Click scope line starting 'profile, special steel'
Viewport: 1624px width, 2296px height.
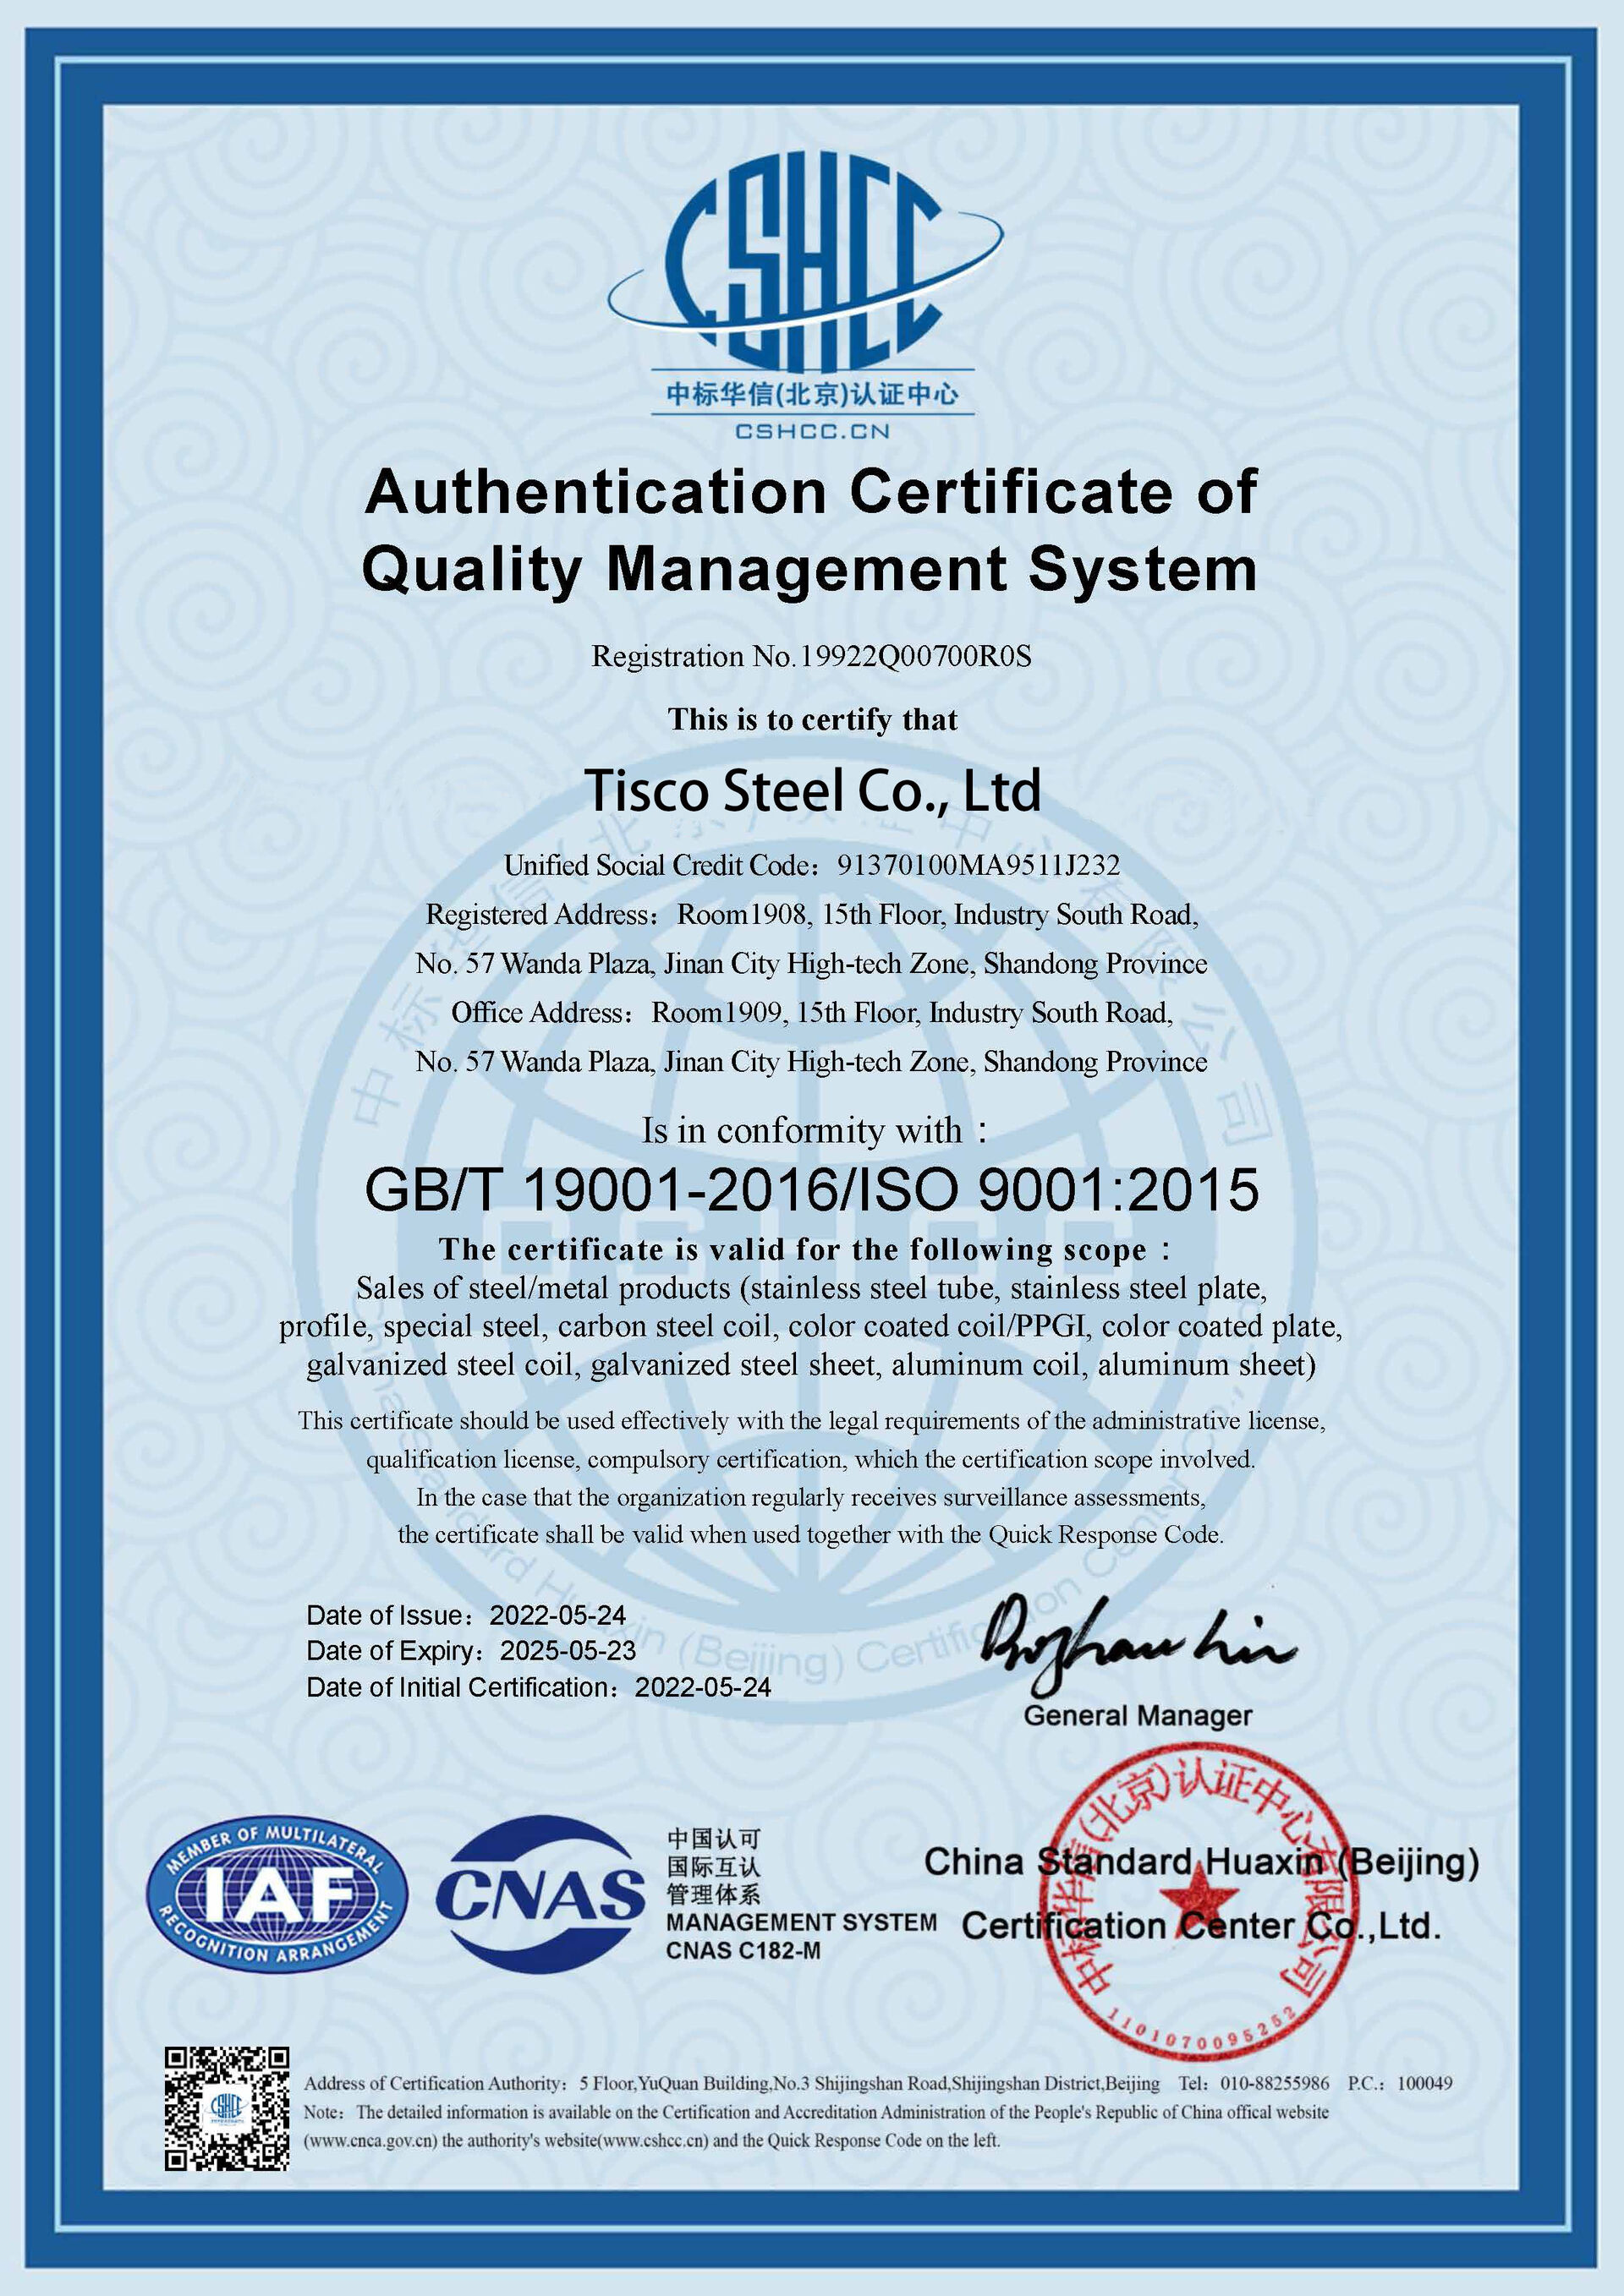click(811, 1326)
